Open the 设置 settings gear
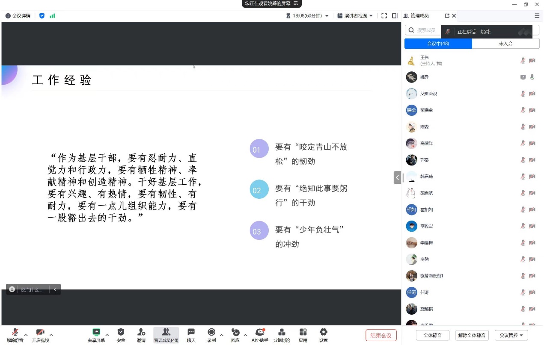The image size is (544, 345). coord(324,333)
